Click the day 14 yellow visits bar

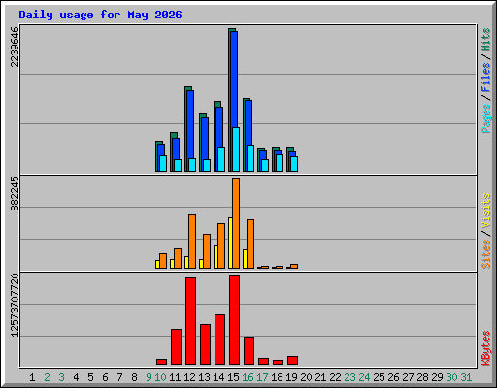pos(215,257)
